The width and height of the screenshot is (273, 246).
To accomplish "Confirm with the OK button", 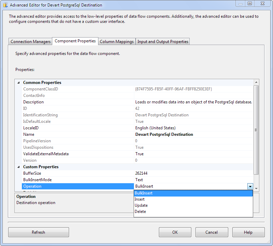I will (175, 232).
